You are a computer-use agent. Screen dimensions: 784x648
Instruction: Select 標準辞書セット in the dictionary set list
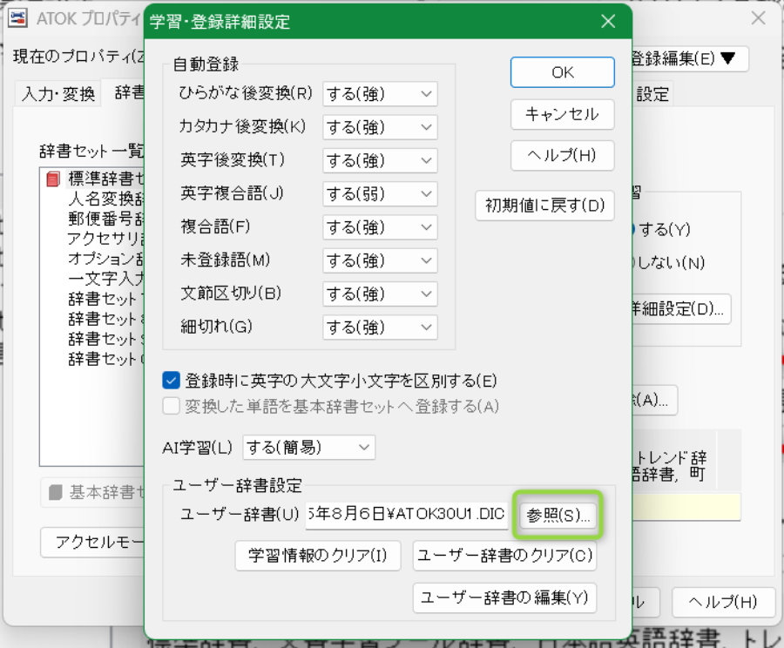pos(106,179)
